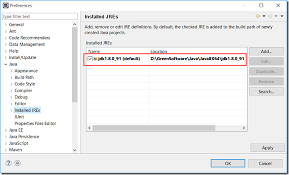This screenshot has width=289, height=175.
Task: Click the type filter text field
Action: tap(40, 16)
